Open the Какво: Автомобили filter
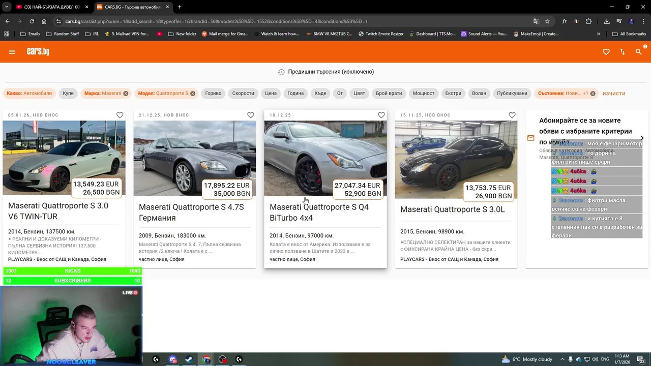651x366 pixels. pyautogui.click(x=29, y=94)
